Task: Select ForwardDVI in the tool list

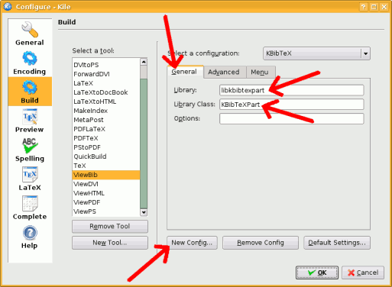Action: click(106, 74)
